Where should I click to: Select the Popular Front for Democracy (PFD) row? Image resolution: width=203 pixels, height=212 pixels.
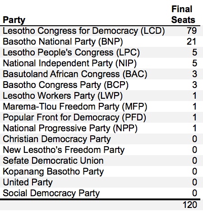[101, 117]
